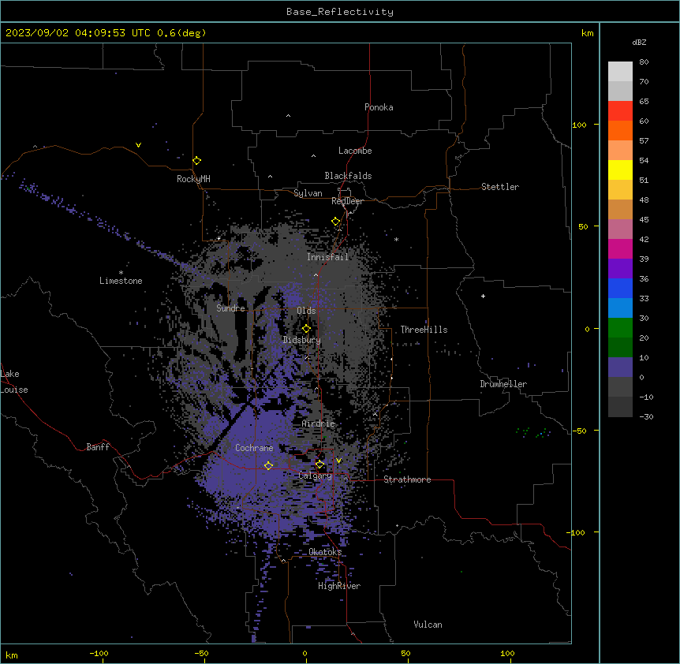Click the -100 tick label on the vertical axis
This screenshot has width=680, height=664.
pyautogui.click(x=577, y=532)
